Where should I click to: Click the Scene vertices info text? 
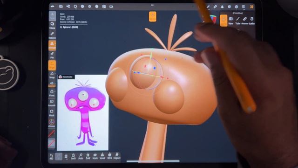click(x=74, y=22)
